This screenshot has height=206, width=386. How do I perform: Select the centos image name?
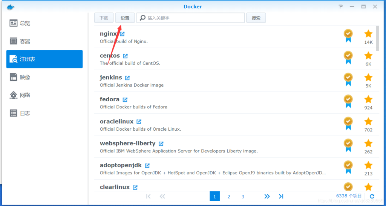110,56
